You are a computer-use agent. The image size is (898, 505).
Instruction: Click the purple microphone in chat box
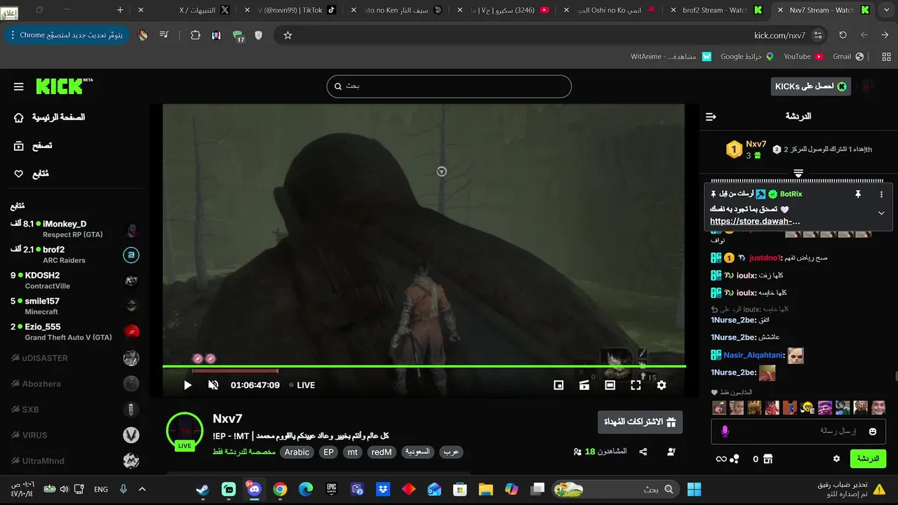(x=725, y=431)
